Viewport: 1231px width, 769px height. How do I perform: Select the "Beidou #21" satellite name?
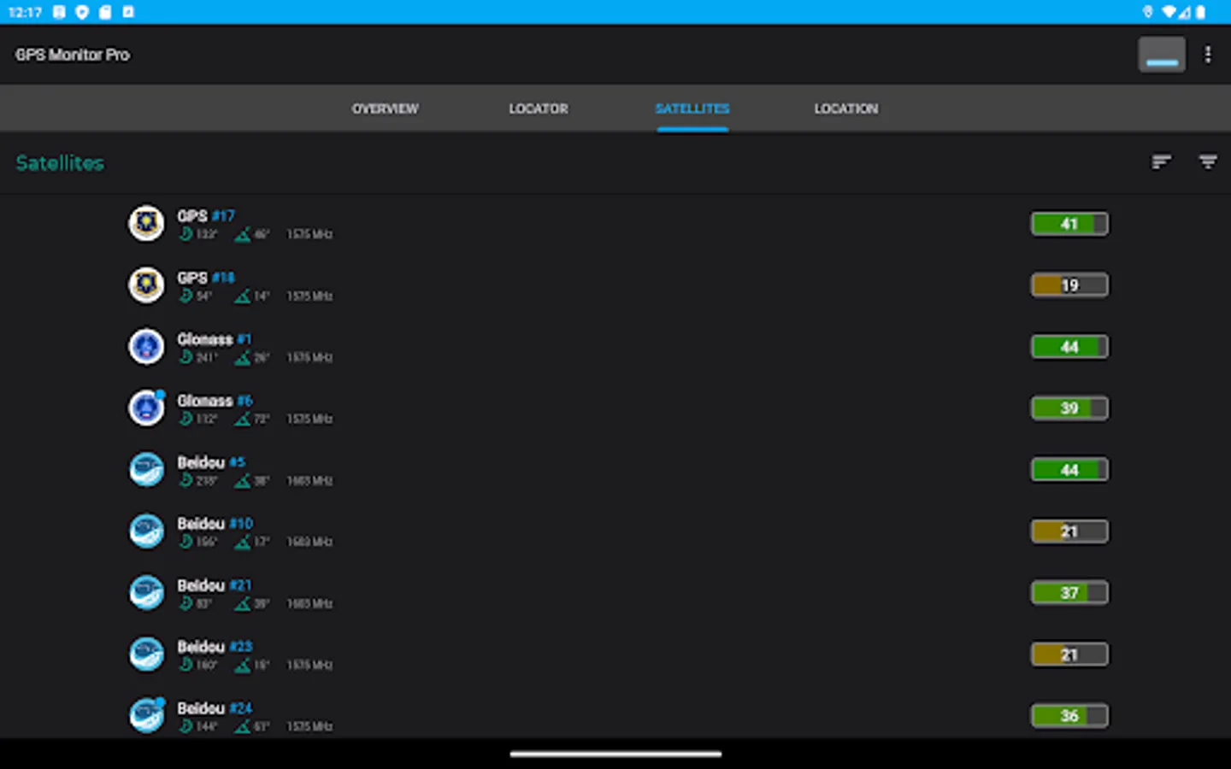(x=215, y=585)
